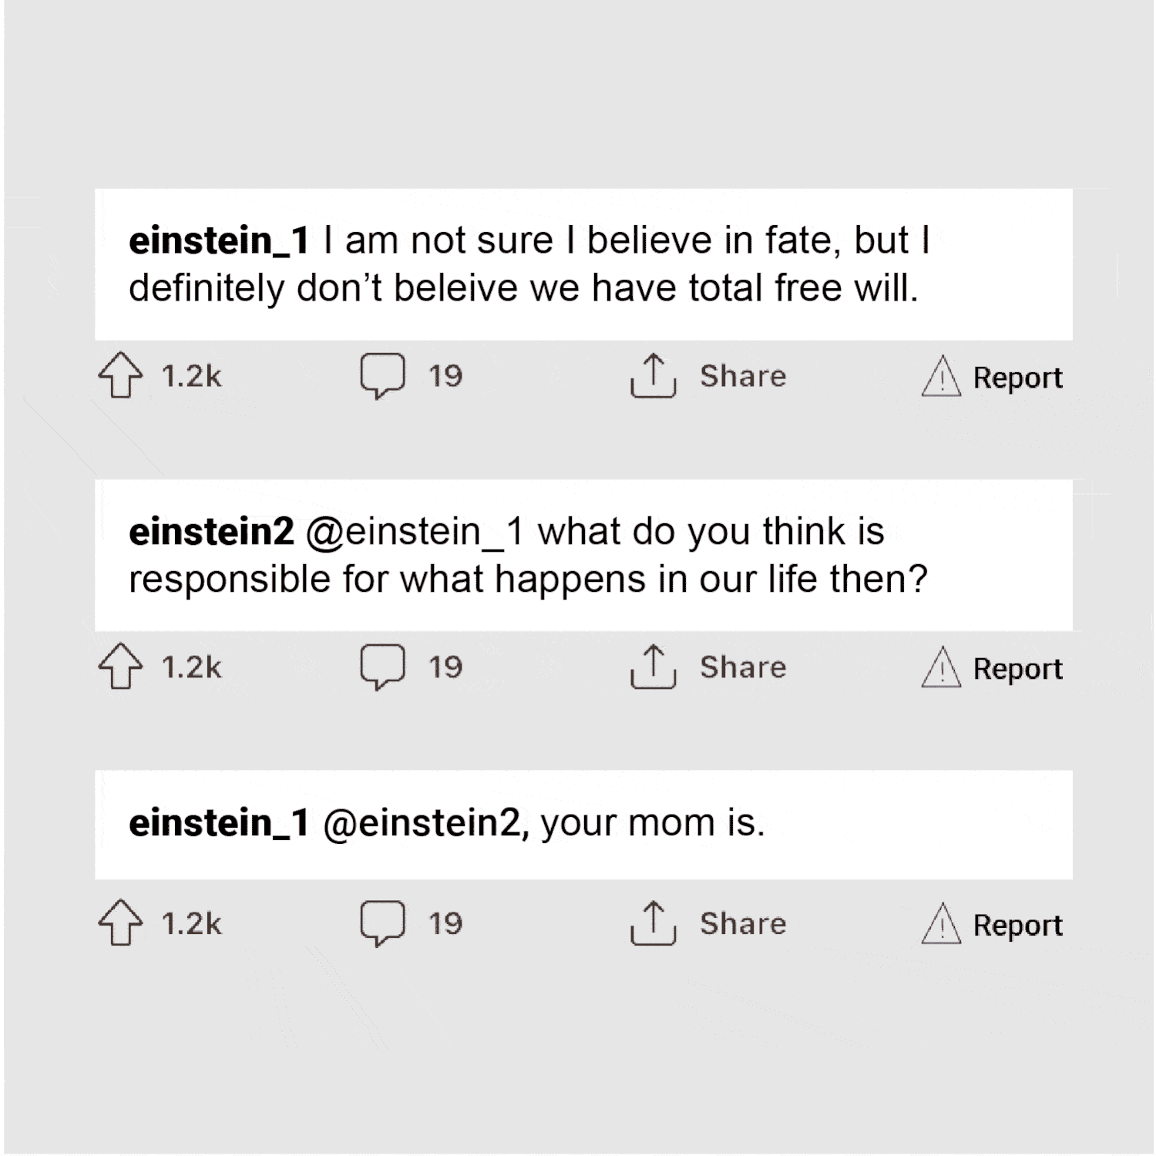Screen dimensions: 1156x1156
Task: Open replies on einstein2's comment
Action: pyautogui.click(x=383, y=667)
